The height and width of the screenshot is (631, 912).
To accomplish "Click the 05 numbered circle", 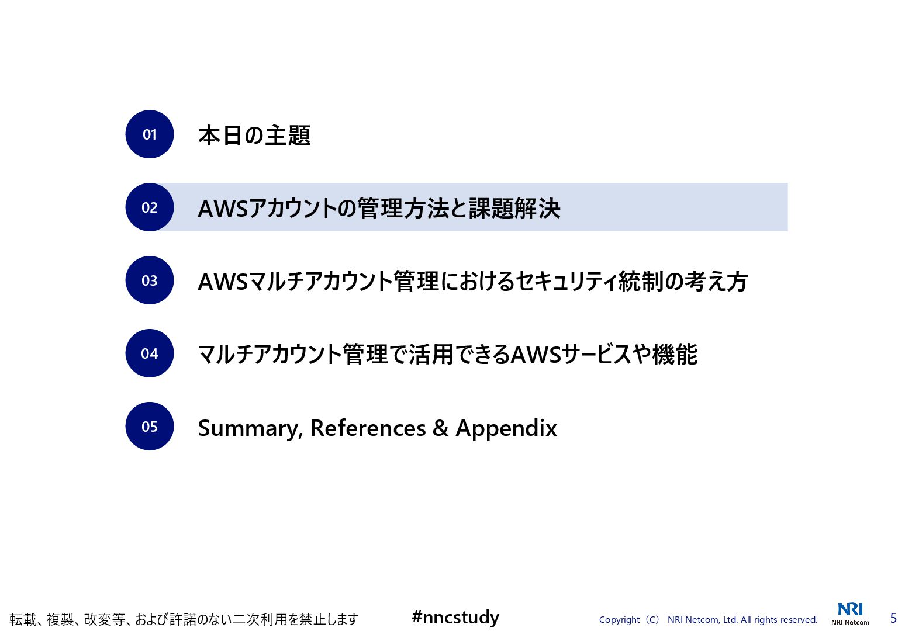I will [150, 427].
